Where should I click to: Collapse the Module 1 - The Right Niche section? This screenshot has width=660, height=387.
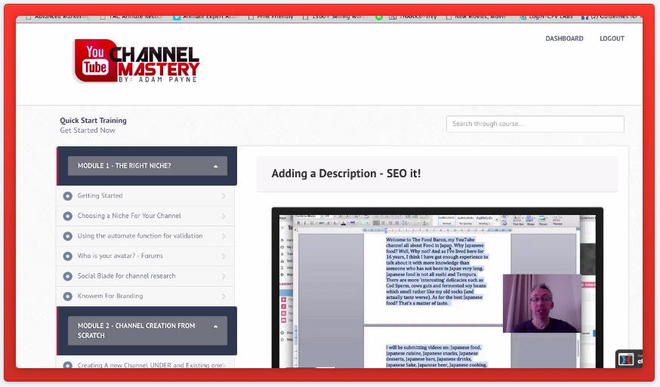(x=147, y=166)
